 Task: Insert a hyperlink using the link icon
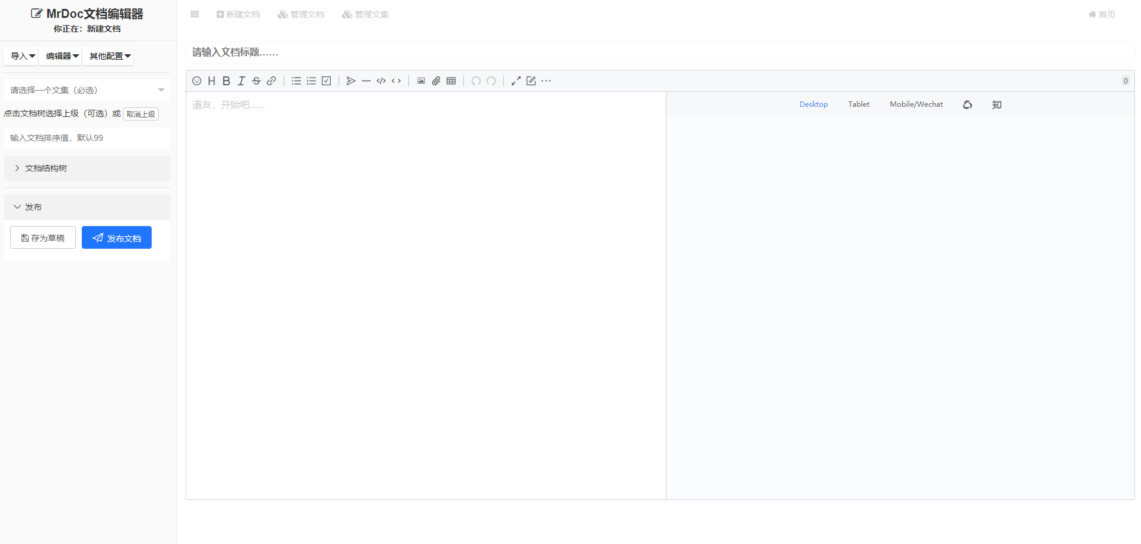tap(271, 81)
